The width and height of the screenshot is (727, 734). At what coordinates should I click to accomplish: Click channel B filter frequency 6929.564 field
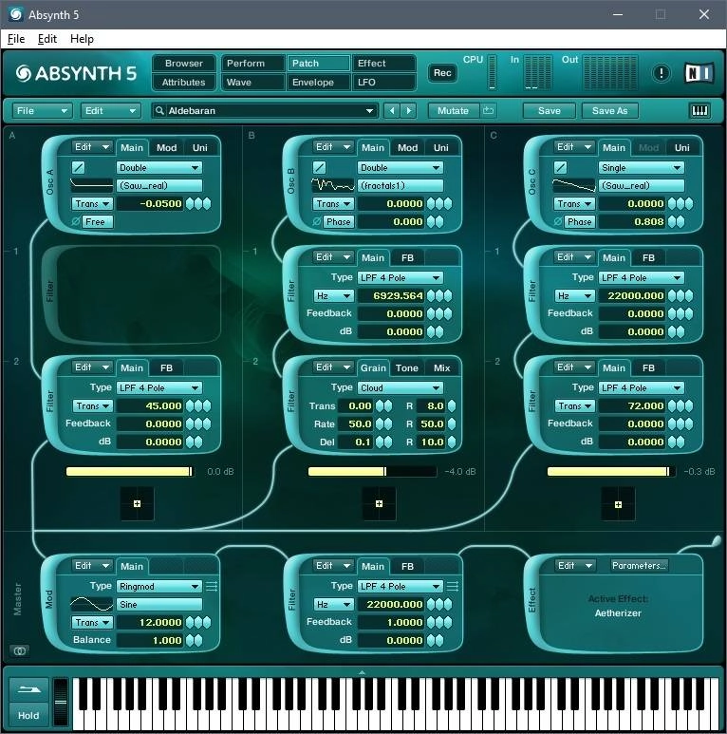tap(391, 296)
